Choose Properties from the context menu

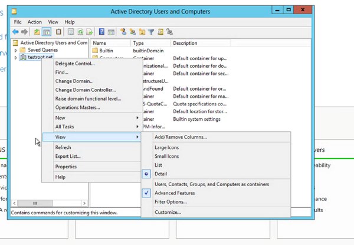tap(91, 167)
